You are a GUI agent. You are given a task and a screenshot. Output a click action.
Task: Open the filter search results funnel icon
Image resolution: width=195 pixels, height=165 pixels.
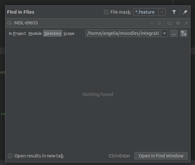click(x=174, y=12)
